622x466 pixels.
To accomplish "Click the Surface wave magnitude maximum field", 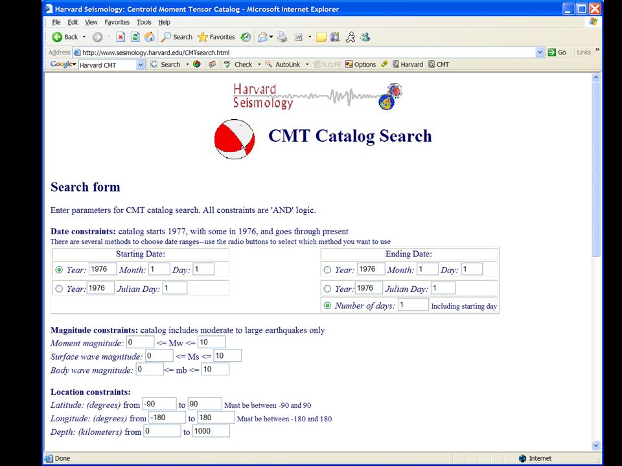I will coord(227,355).
